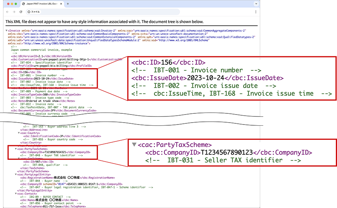Open a new tab with plus button
Viewport: 337px width, 208px height.
pyautogui.click(x=68, y=3)
